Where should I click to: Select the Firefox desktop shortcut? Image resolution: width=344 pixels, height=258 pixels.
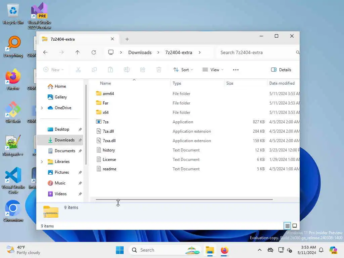[13, 79]
